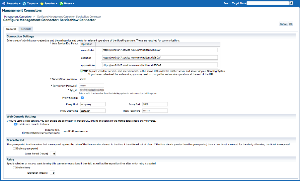The width and height of the screenshot is (300, 181).
Task: Click the History clock icon
Action: pos(61,4)
